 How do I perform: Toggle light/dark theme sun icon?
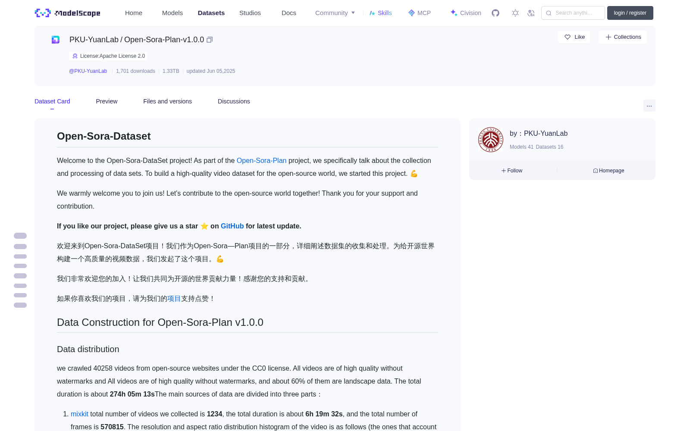pyautogui.click(x=515, y=13)
